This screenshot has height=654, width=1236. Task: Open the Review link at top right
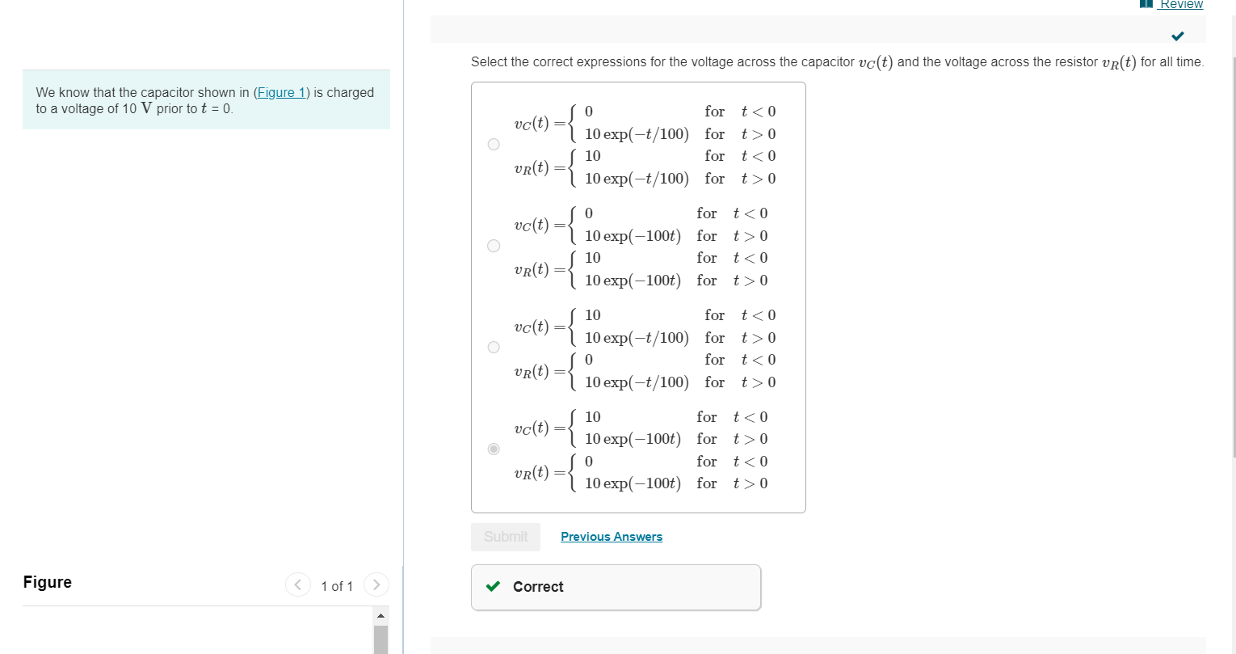1181,4
